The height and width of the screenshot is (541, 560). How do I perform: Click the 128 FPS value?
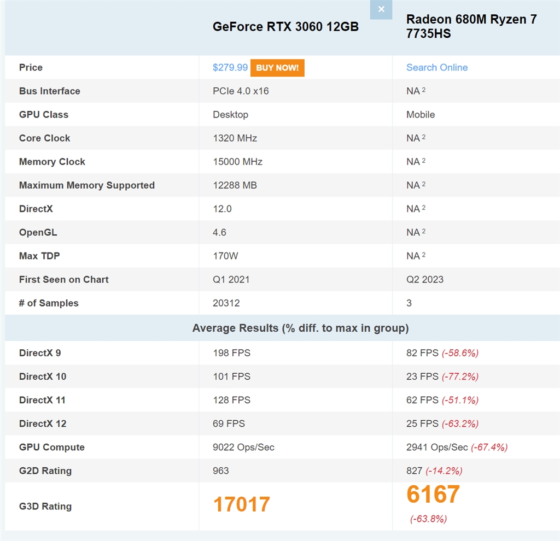coord(231,400)
